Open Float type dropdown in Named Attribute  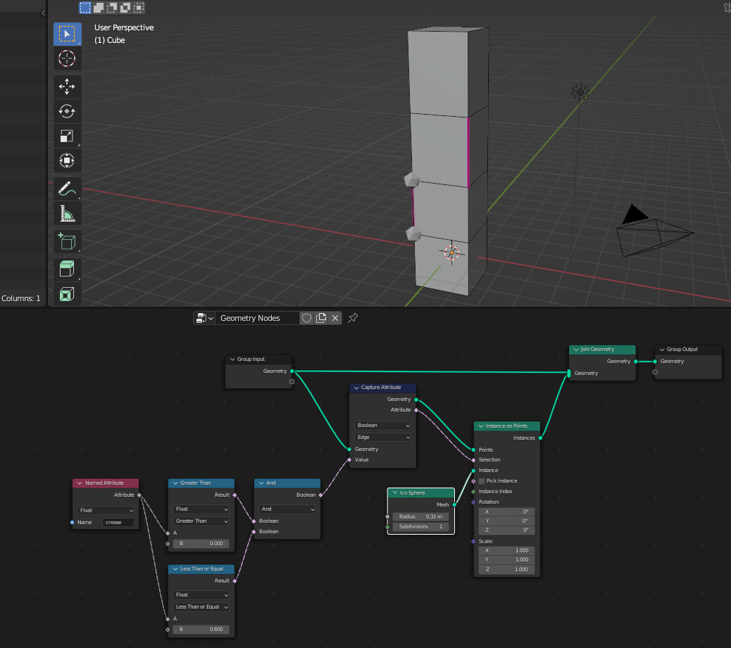coord(106,511)
